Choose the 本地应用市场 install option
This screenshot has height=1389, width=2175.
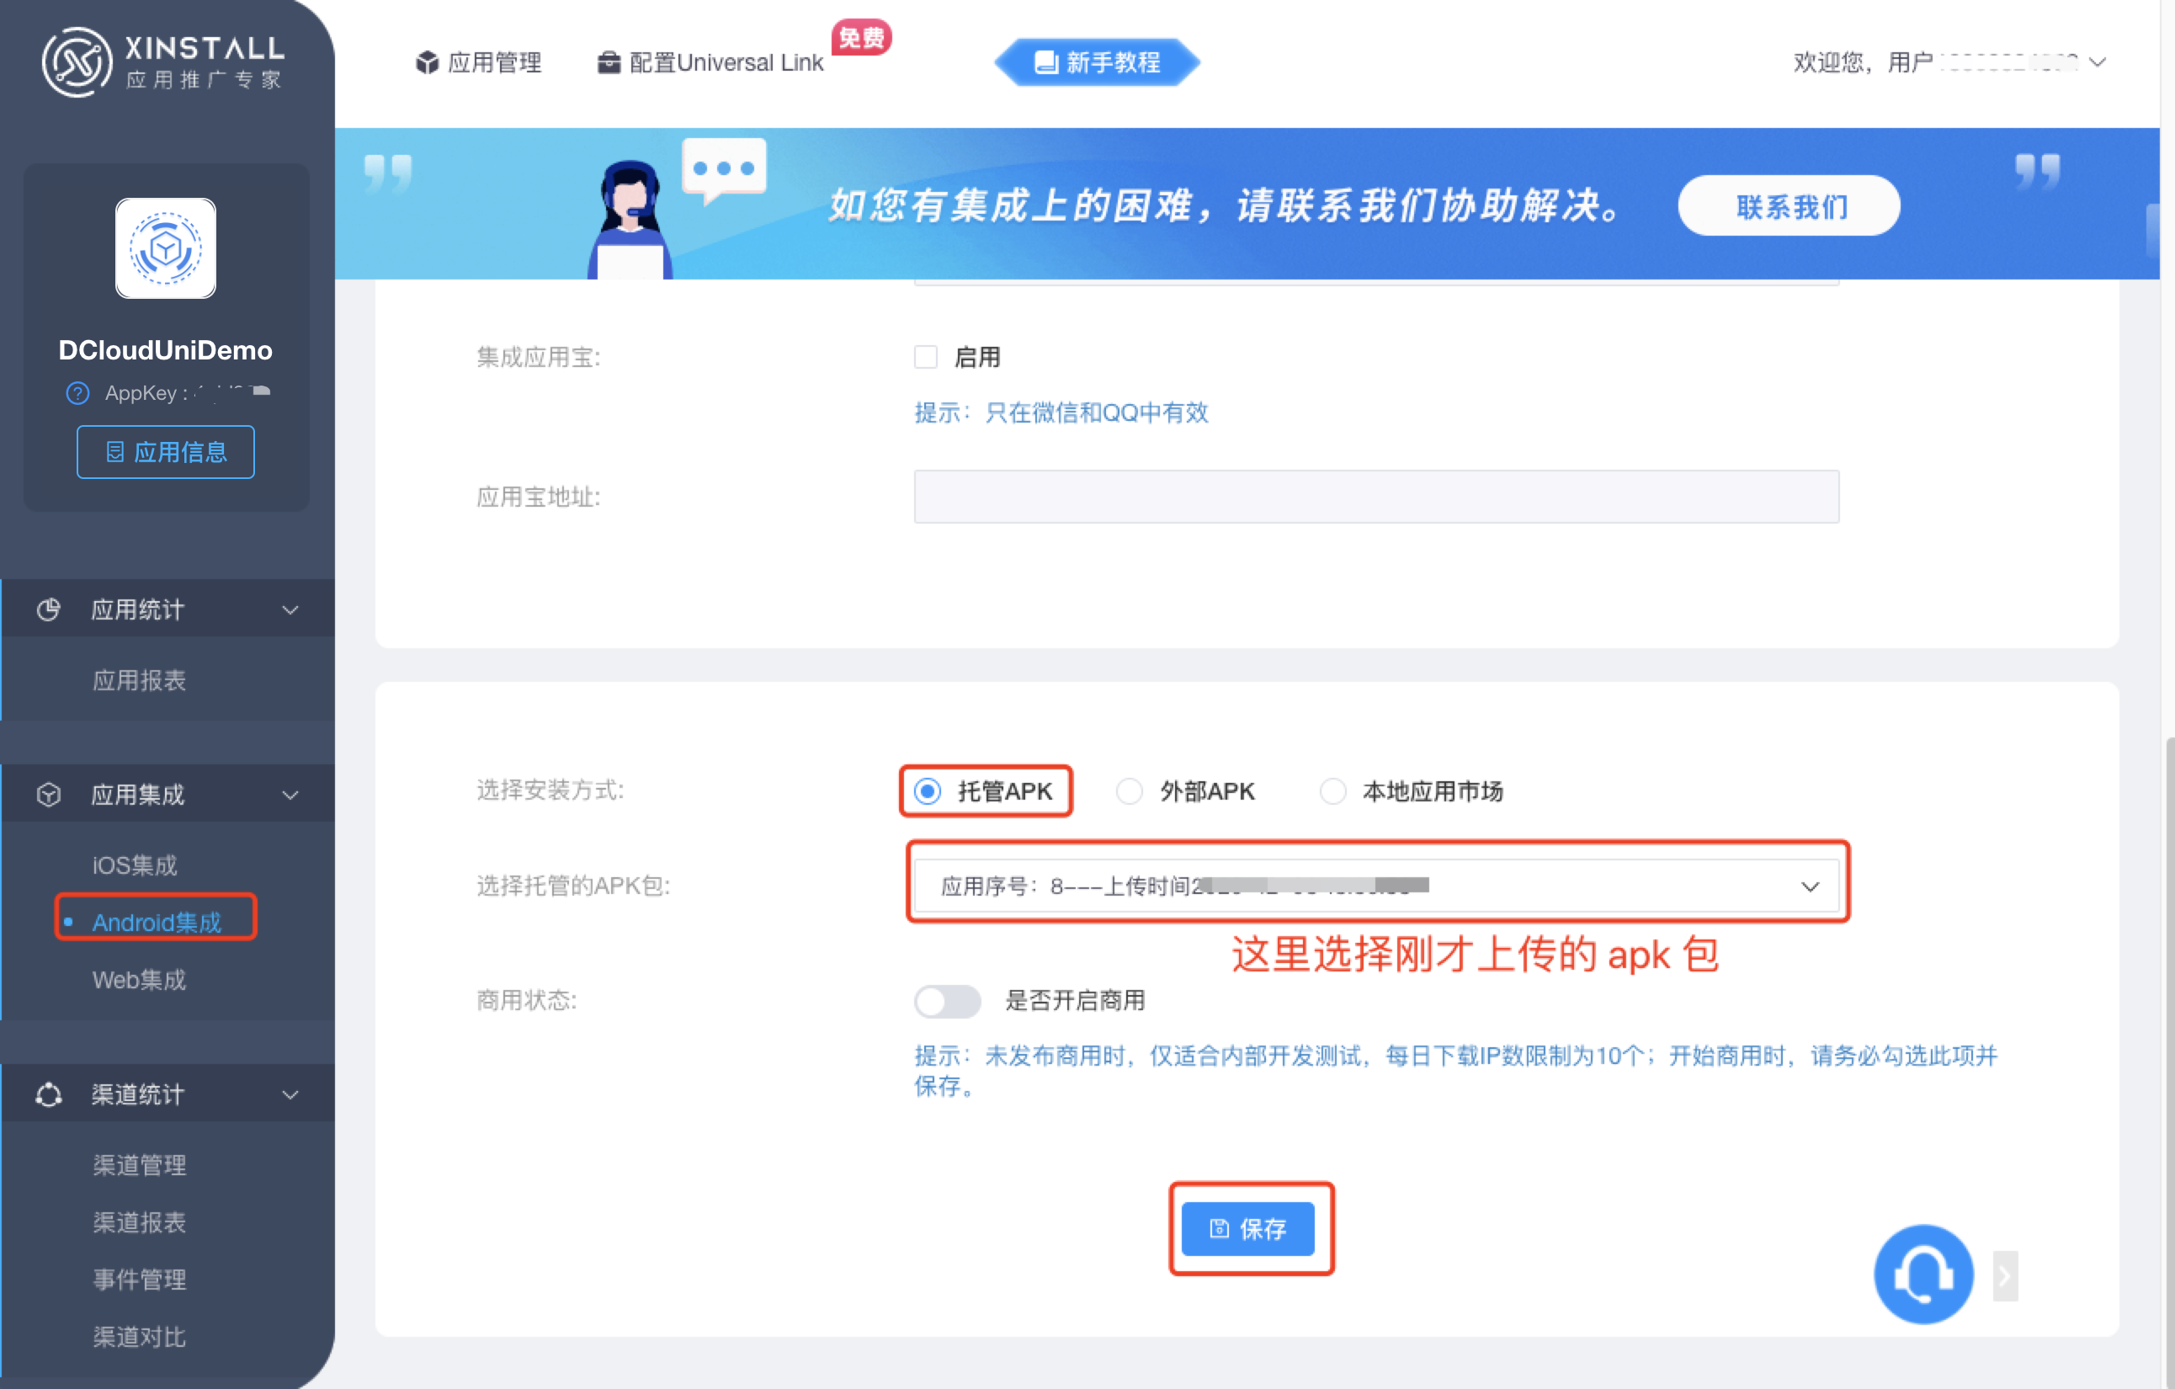[1332, 791]
